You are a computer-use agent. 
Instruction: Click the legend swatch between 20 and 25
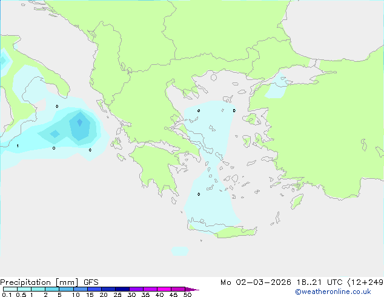108,289
